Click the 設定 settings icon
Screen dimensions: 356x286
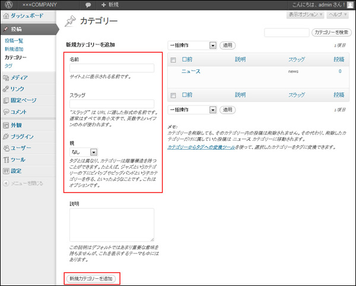pyautogui.click(x=6, y=171)
